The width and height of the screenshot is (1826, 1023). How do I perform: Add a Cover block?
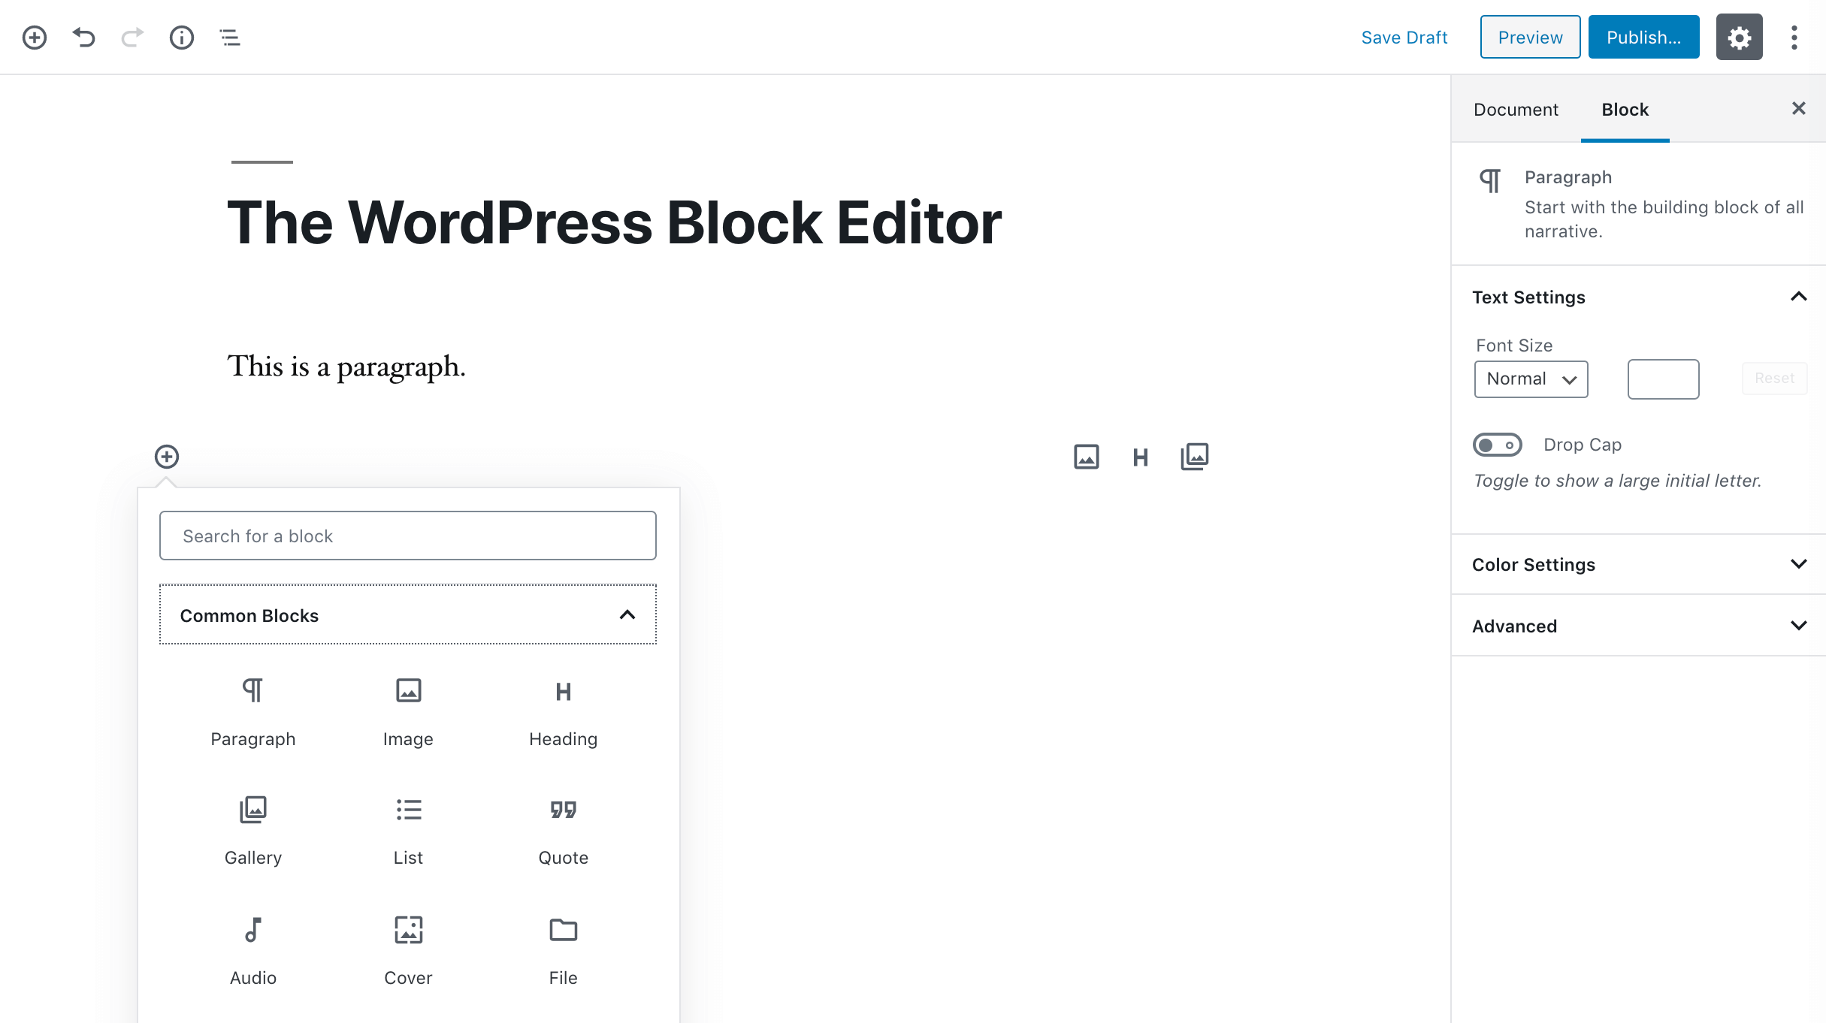[407, 950]
